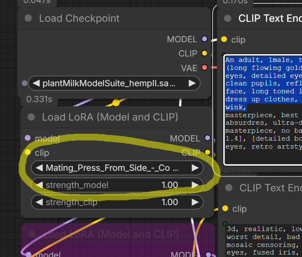Click the purple bypassed Load LoRA node title
302x257 pixels.
[111, 234]
